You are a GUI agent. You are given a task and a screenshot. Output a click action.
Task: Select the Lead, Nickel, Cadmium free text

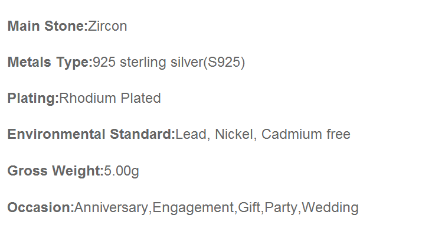263,134
